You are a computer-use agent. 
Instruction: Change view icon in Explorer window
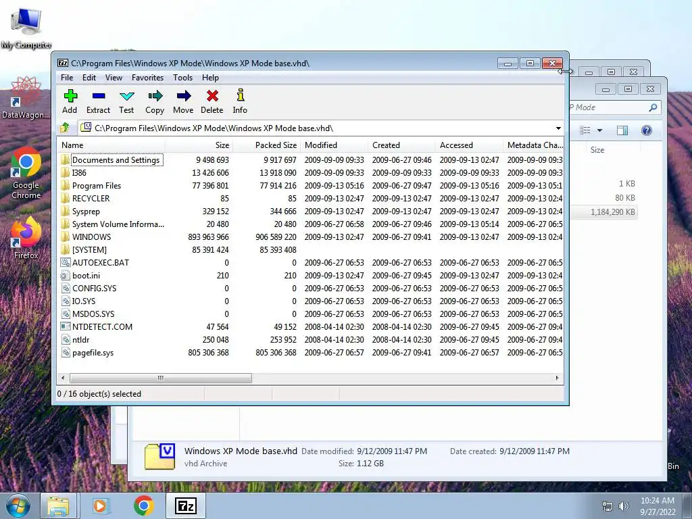coord(585,130)
